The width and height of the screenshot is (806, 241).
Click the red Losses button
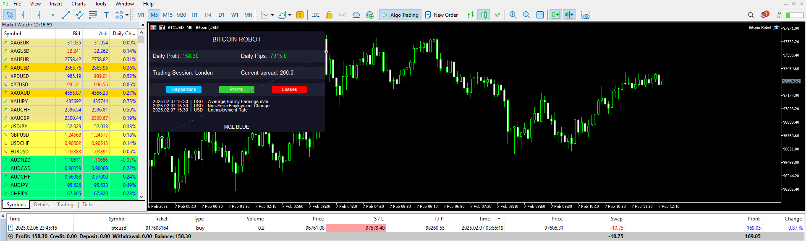(289, 89)
